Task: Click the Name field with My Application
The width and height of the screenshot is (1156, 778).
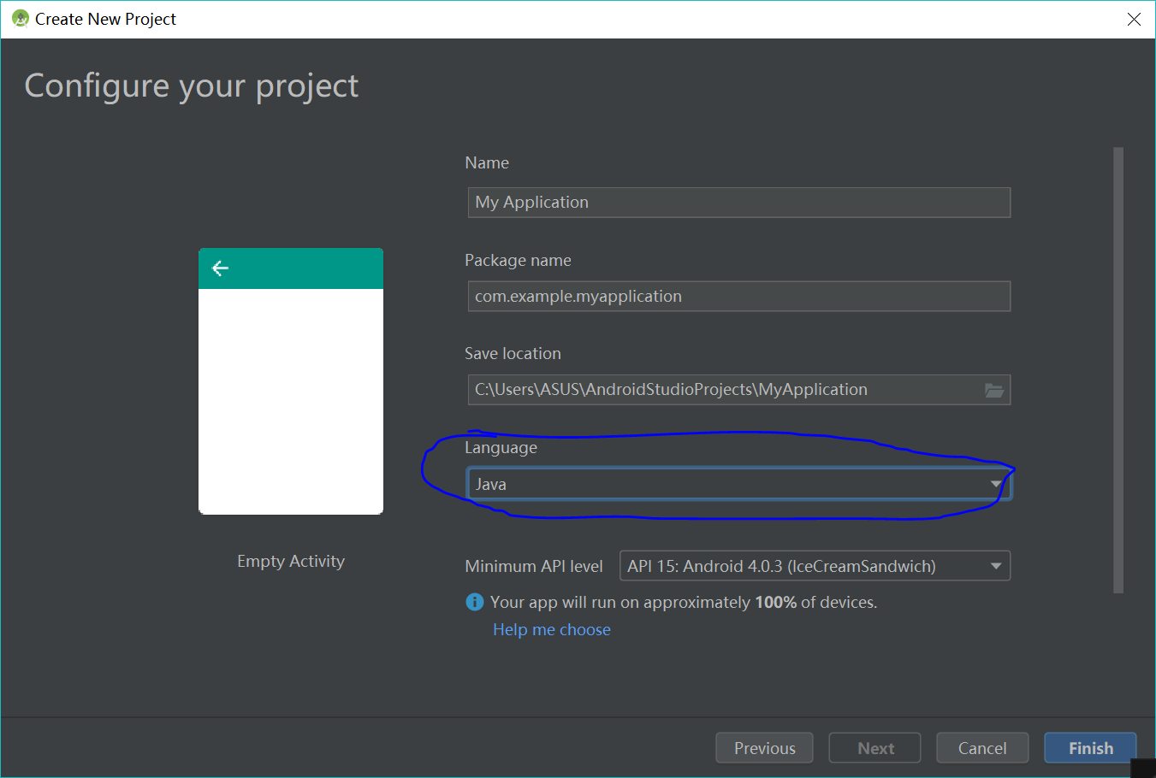Action: pos(739,203)
